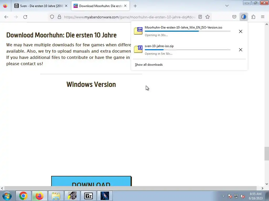Click the muted volume tray icon
This screenshot has height=201, width=269.
click(x=242, y=196)
